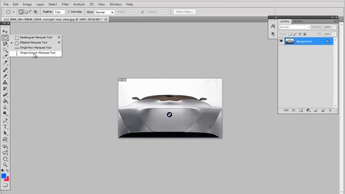Viewport: 345px width, 194px height.
Task: Choose Intersect with selection mode
Action: [x=36, y=12]
